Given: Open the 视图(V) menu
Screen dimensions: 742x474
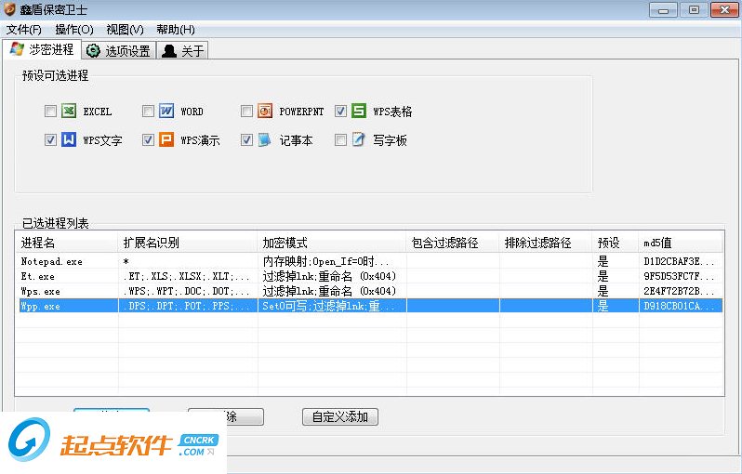Looking at the screenshot, I should point(125,30).
